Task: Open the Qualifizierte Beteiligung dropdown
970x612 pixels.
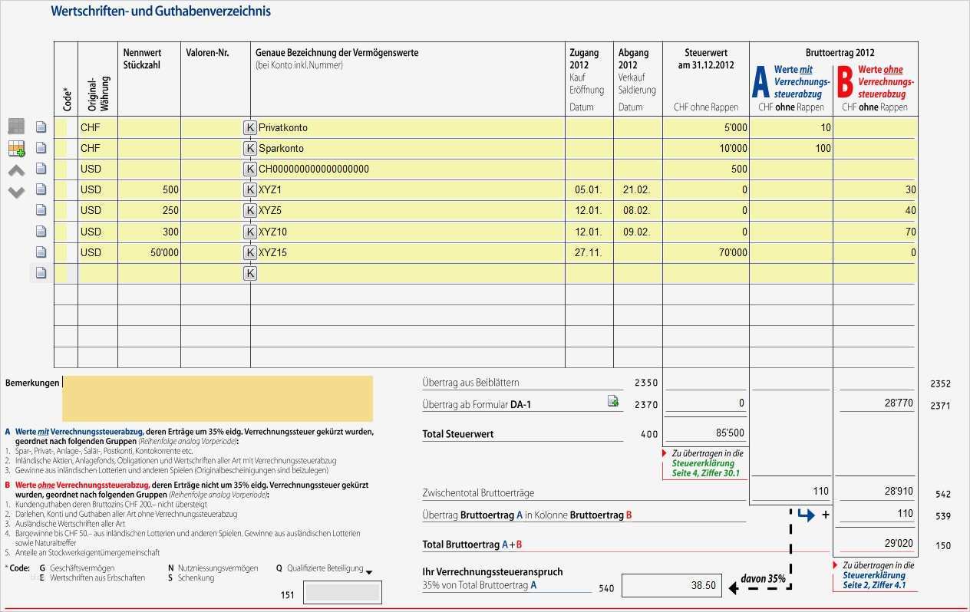Action: pyautogui.click(x=369, y=571)
